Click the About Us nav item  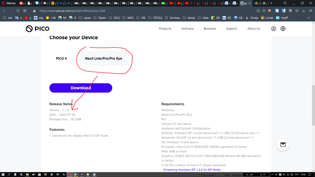[254, 29]
